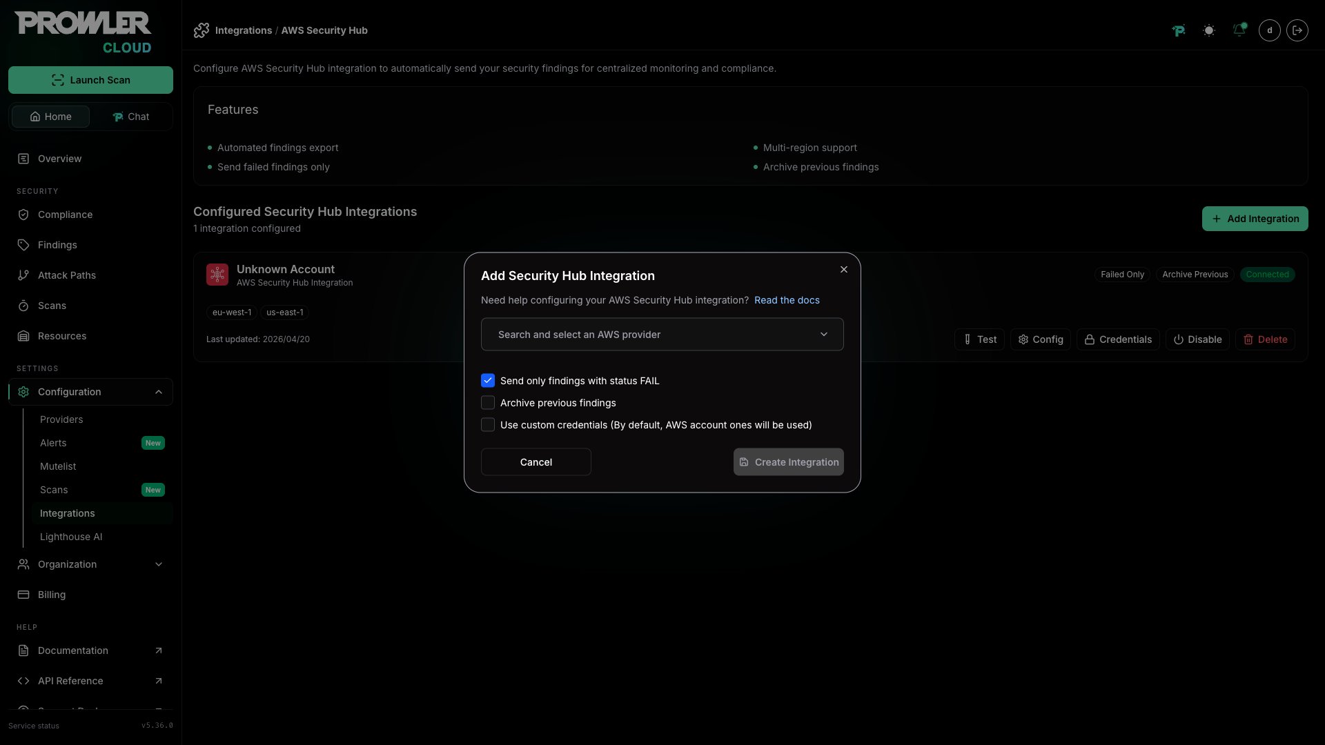Click 'Last updated: 2026/04/20' text
Screen dimensions: 1325x745
[258, 339]
